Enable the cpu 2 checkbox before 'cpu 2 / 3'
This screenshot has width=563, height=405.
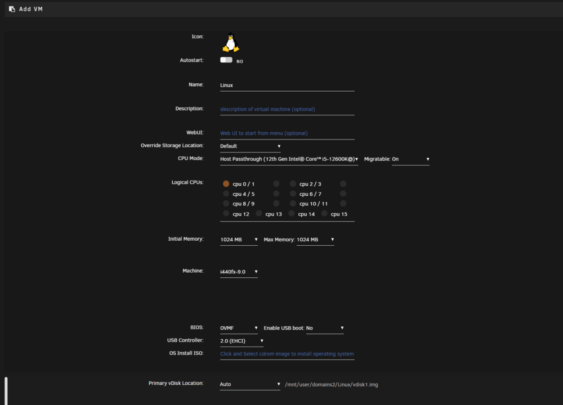tap(293, 184)
